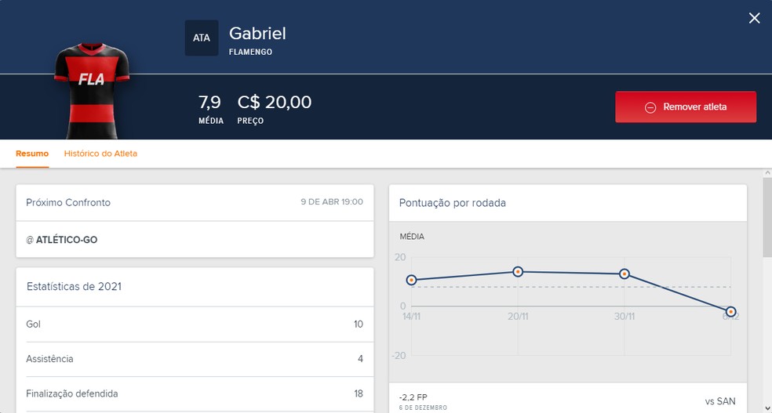Click the Gol statistics row
This screenshot has height=413, width=772.
195,324
